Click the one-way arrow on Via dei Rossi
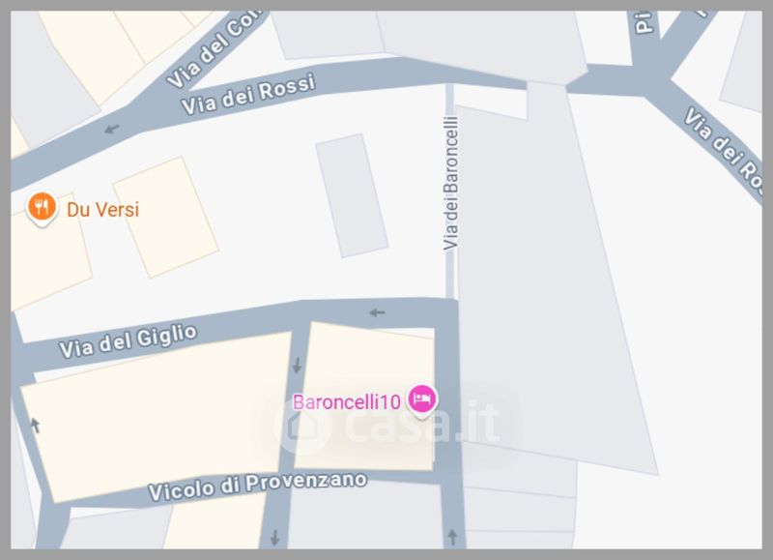 [x=112, y=129]
